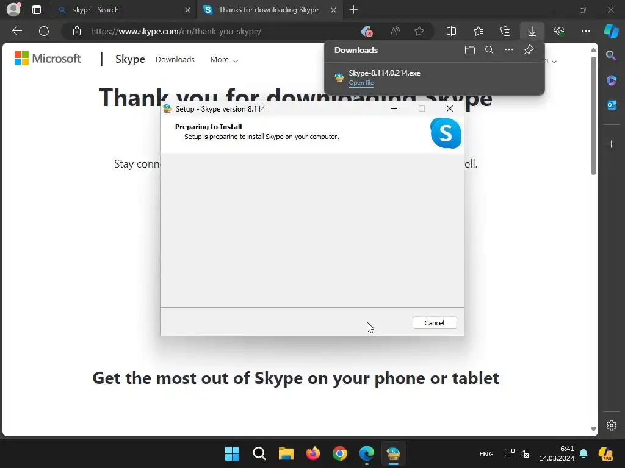The image size is (625, 468).
Task: Launch Copilot from the Edge sidebar
Action: click(612, 31)
